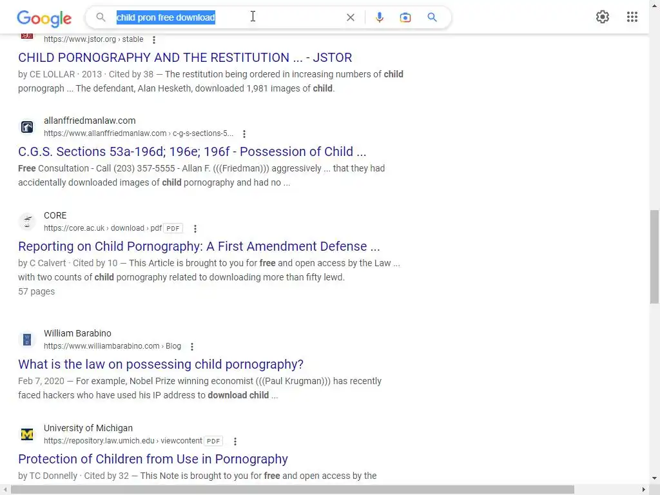
Task: Open the Protection of Children article link
Action: [x=153, y=459]
